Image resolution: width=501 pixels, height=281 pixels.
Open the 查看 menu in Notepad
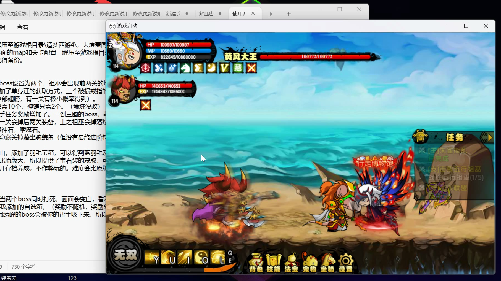(22, 27)
